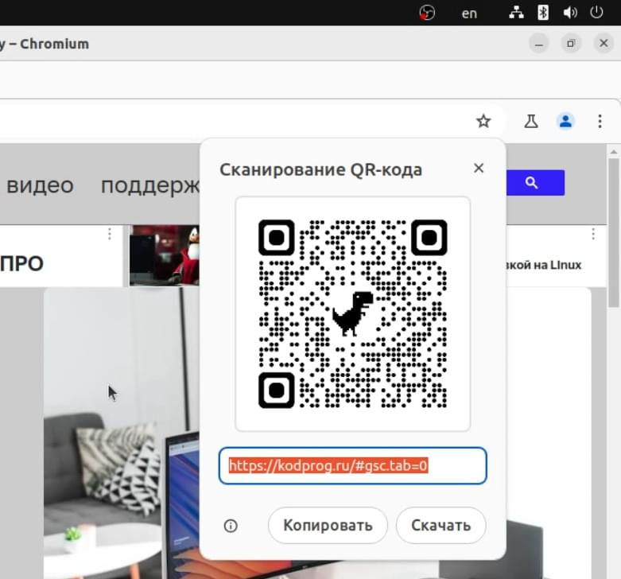The width and height of the screenshot is (621, 579).
Task: Open the three-dot menu above the Linux card
Action: click(593, 234)
